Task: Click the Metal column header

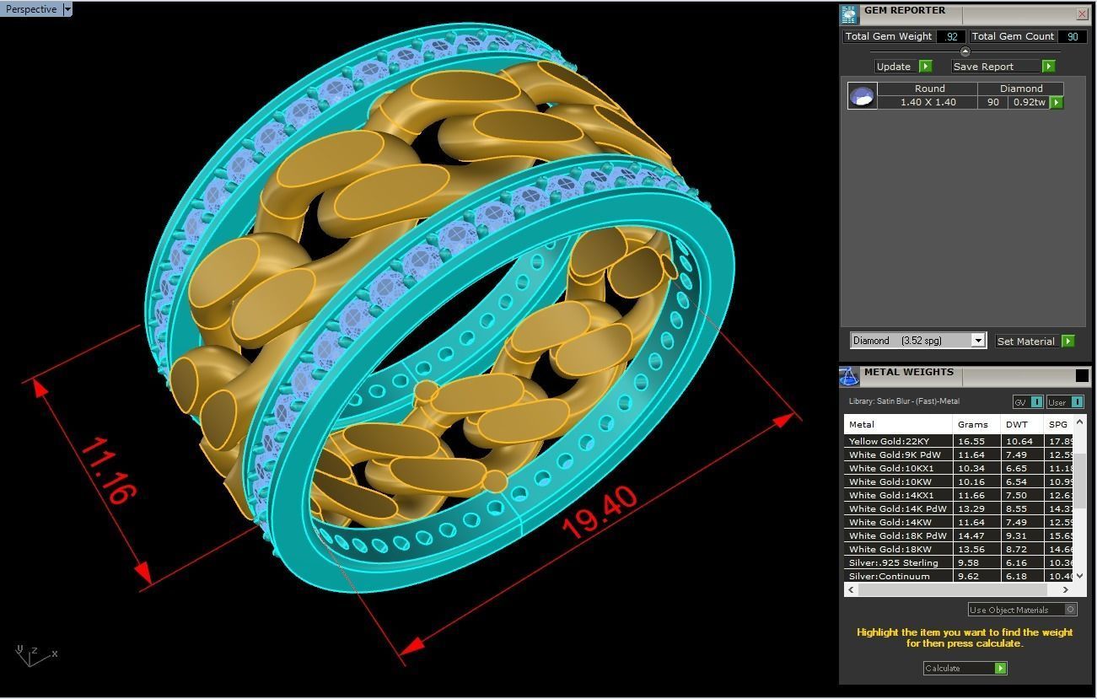Action: [898, 424]
